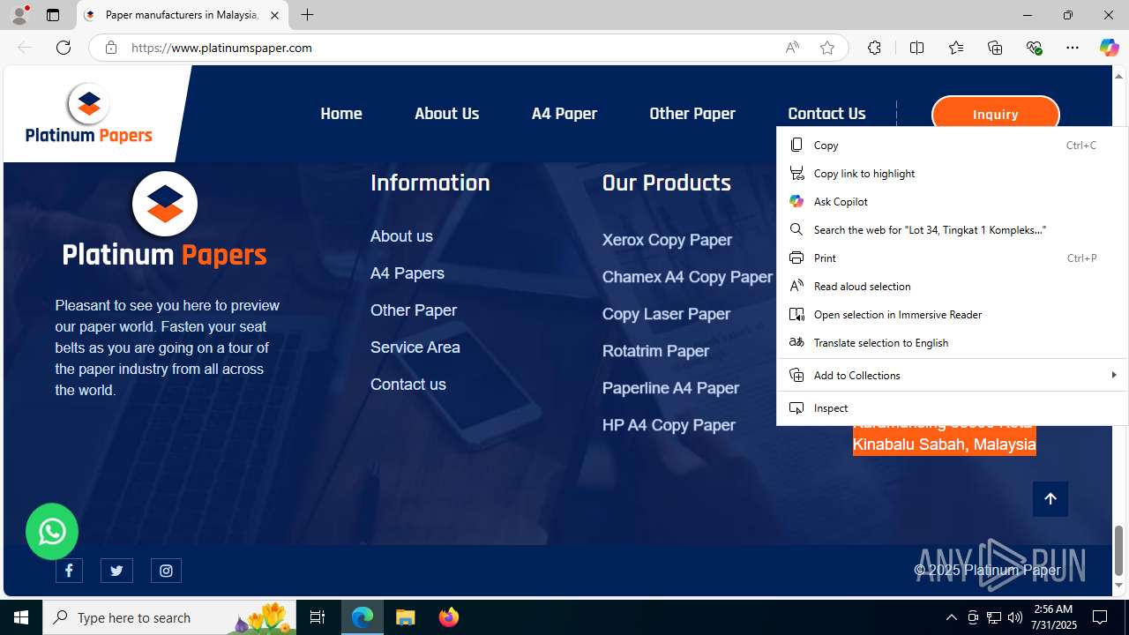The width and height of the screenshot is (1129, 635).
Task: Click the scroll-to-top arrow button
Action: click(x=1050, y=499)
